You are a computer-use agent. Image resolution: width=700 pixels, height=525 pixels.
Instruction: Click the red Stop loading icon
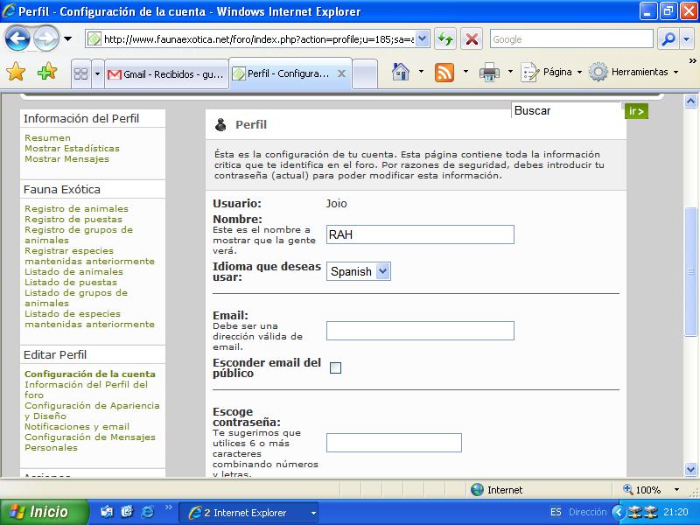click(472, 39)
